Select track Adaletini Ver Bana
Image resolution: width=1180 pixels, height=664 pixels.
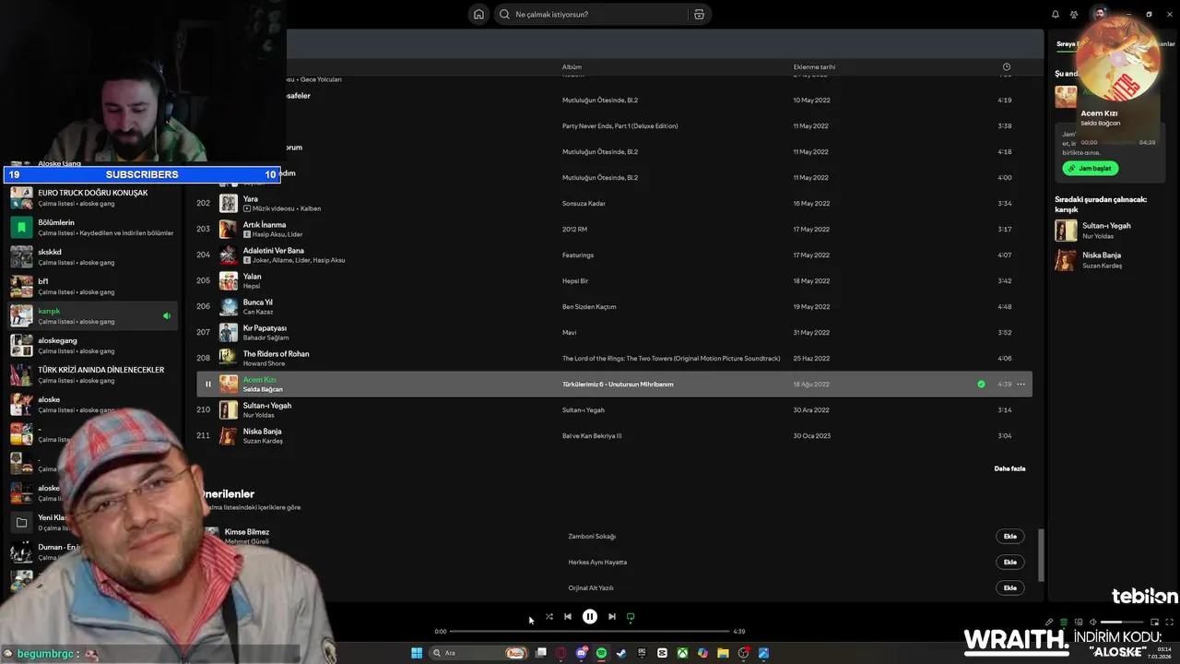tap(614, 255)
